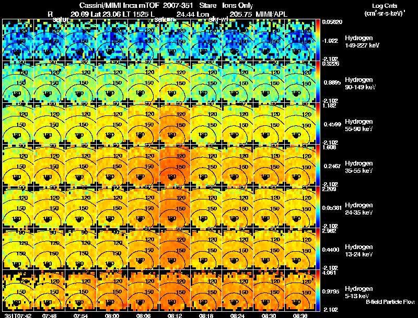The width and height of the screenshot is (418, 318).
Task: Select the 13-24 keV image panel at 08:30
Action: tap(269, 249)
